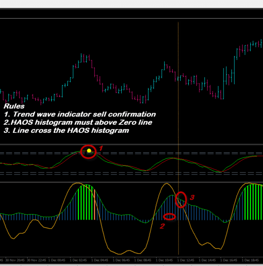The width and height of the screenshot is (263, 266).
Task: Click the '1 Dec 04:45' time axis label
Action: point(100,260)
